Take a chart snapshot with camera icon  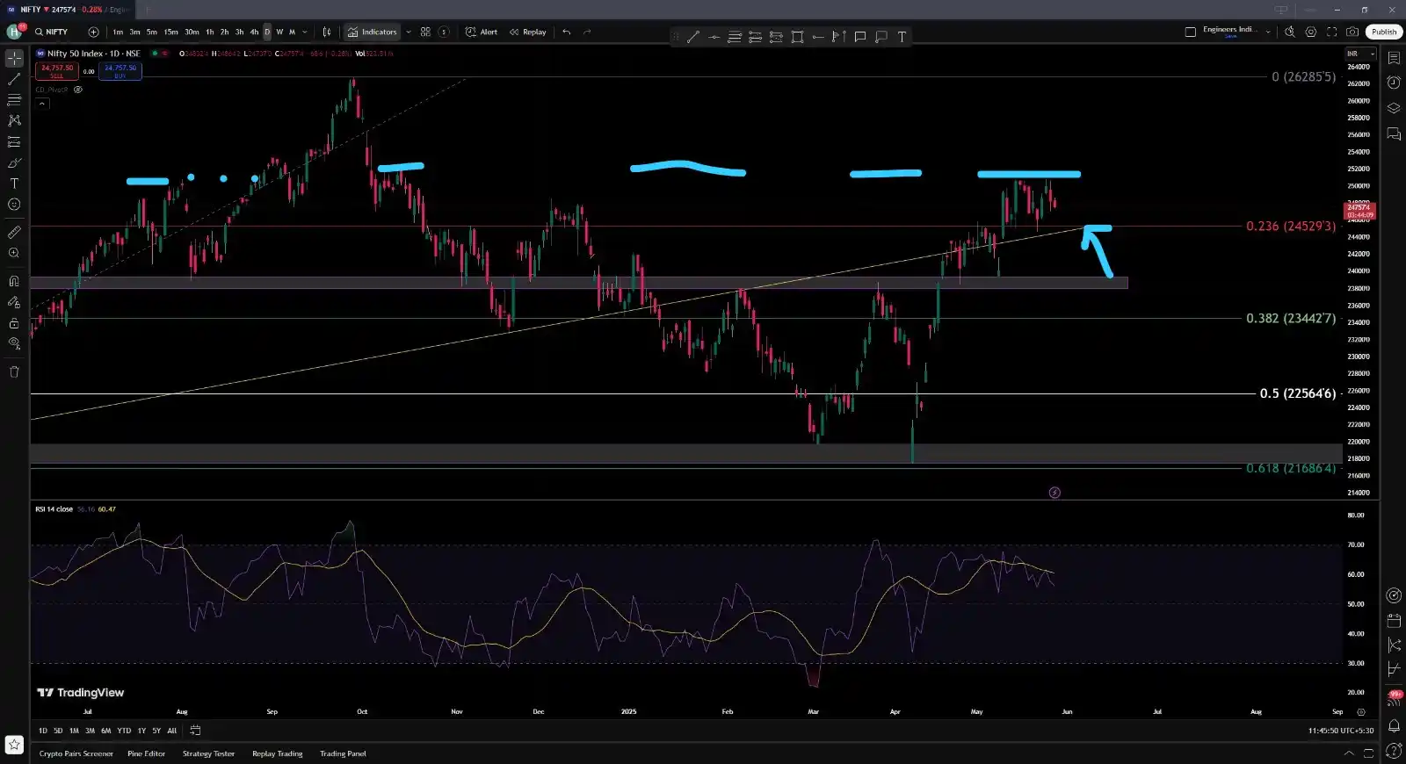point(1352,32)
